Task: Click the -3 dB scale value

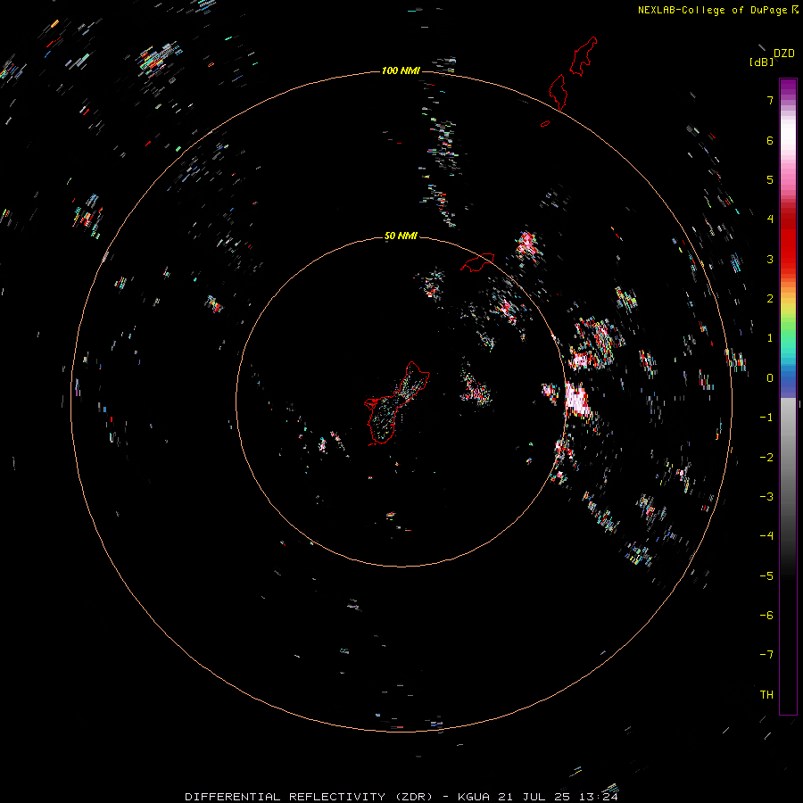Action: (x=766, y=497)
